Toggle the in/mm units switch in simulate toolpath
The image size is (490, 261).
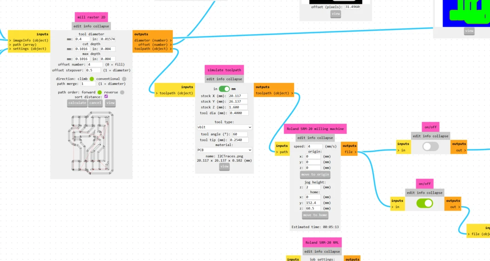coord(224,89)
